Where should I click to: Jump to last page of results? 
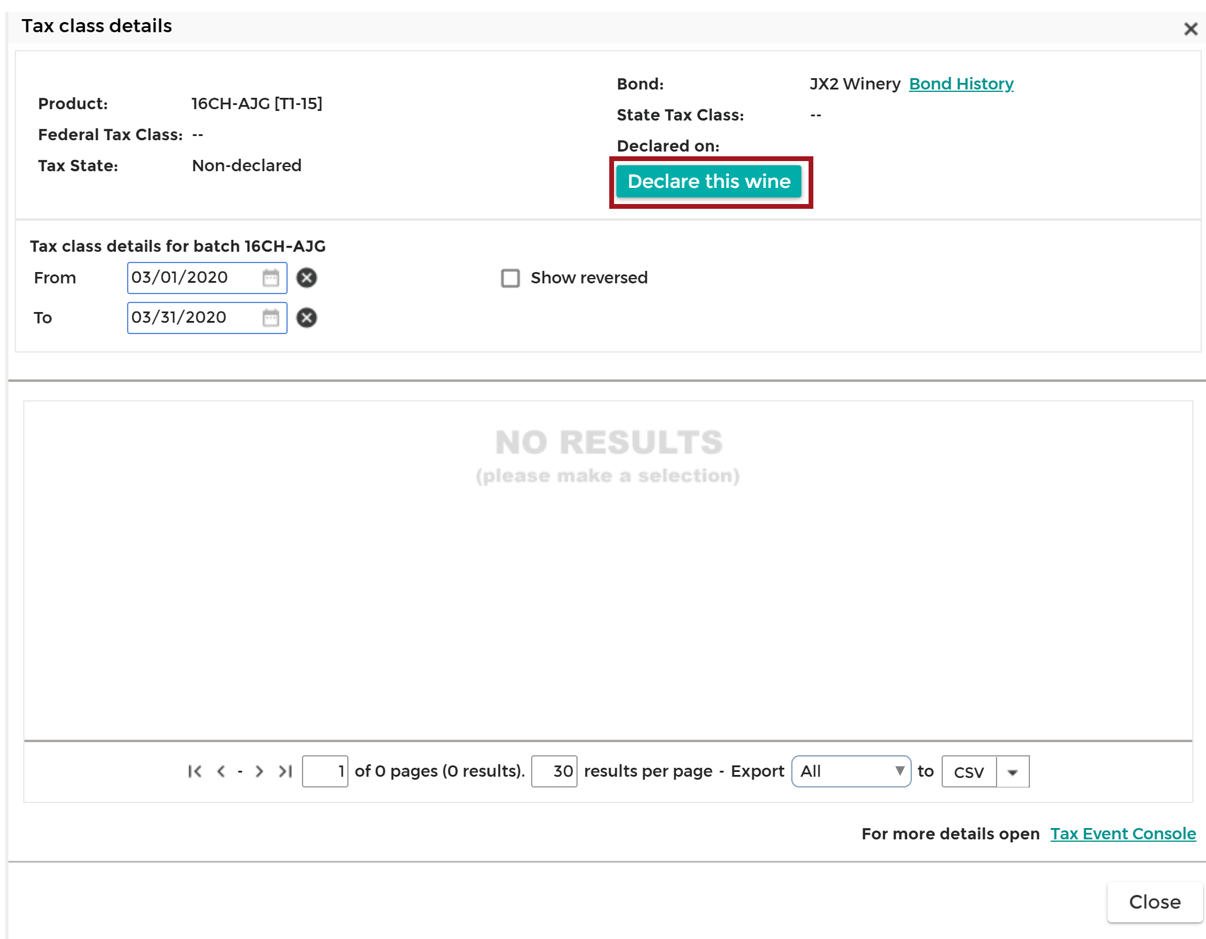[285, 771]
